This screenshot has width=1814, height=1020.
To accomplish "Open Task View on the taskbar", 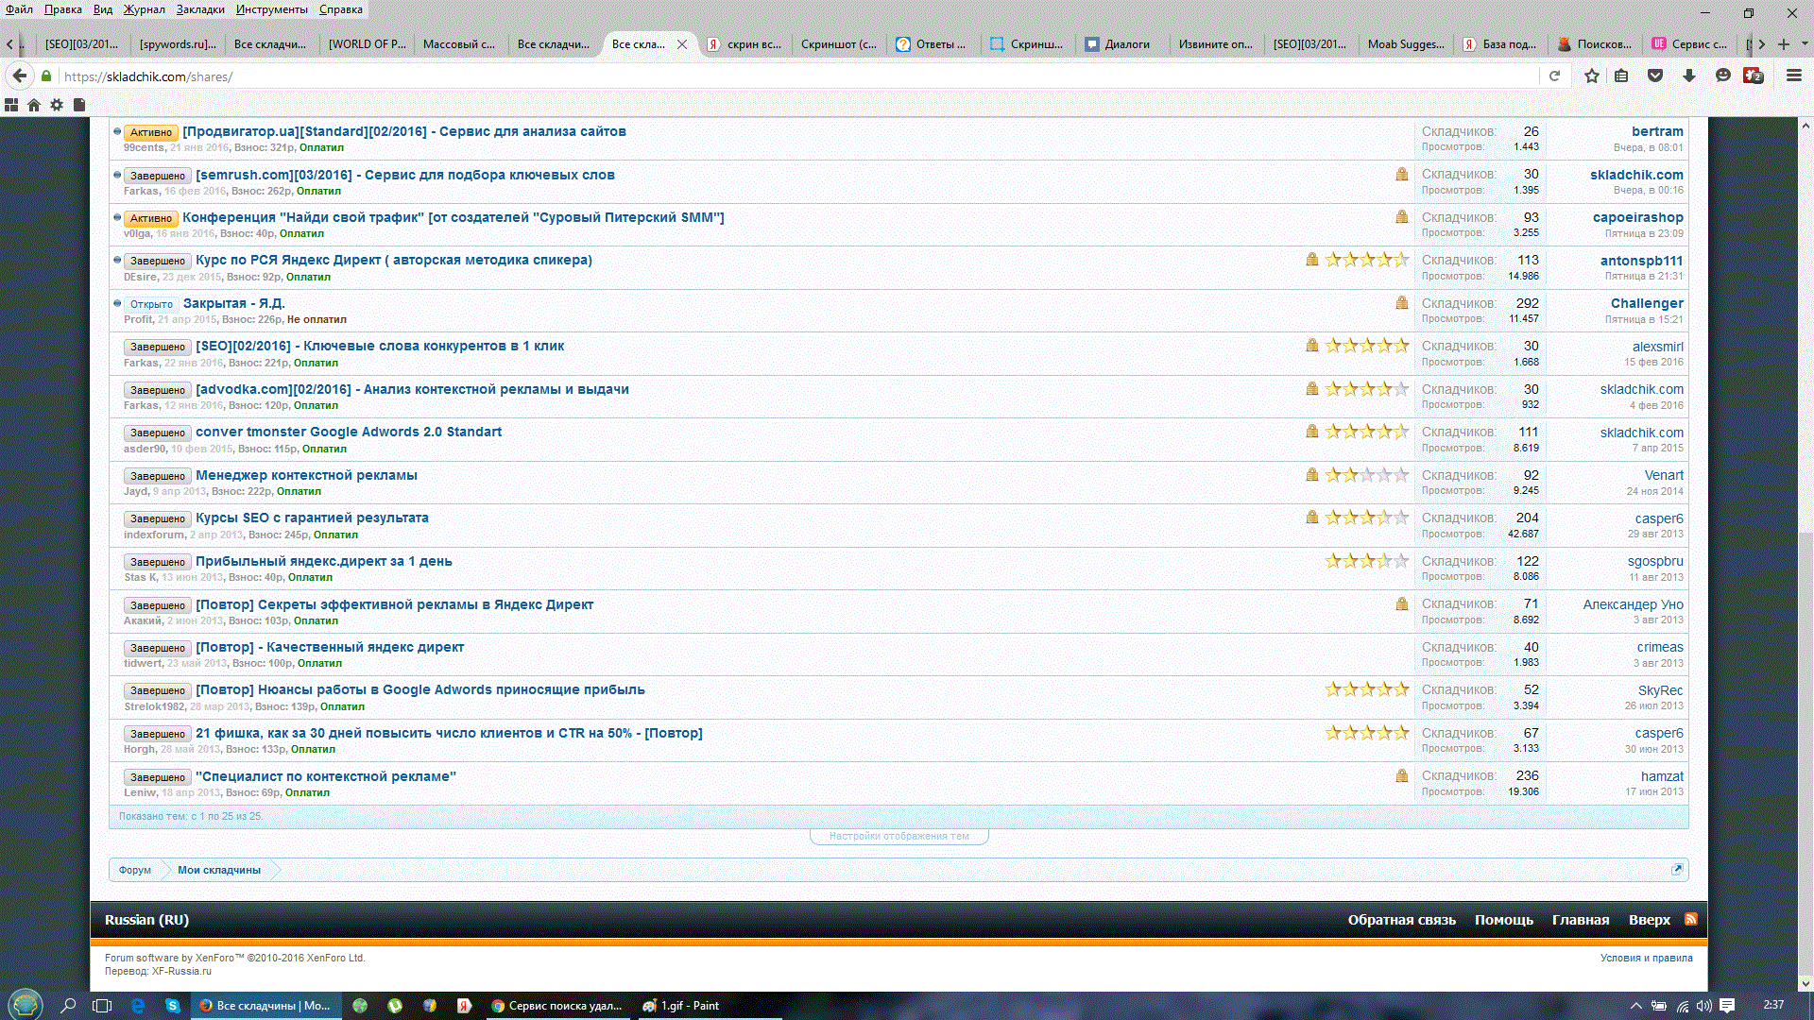I will tap(102, 1006).
